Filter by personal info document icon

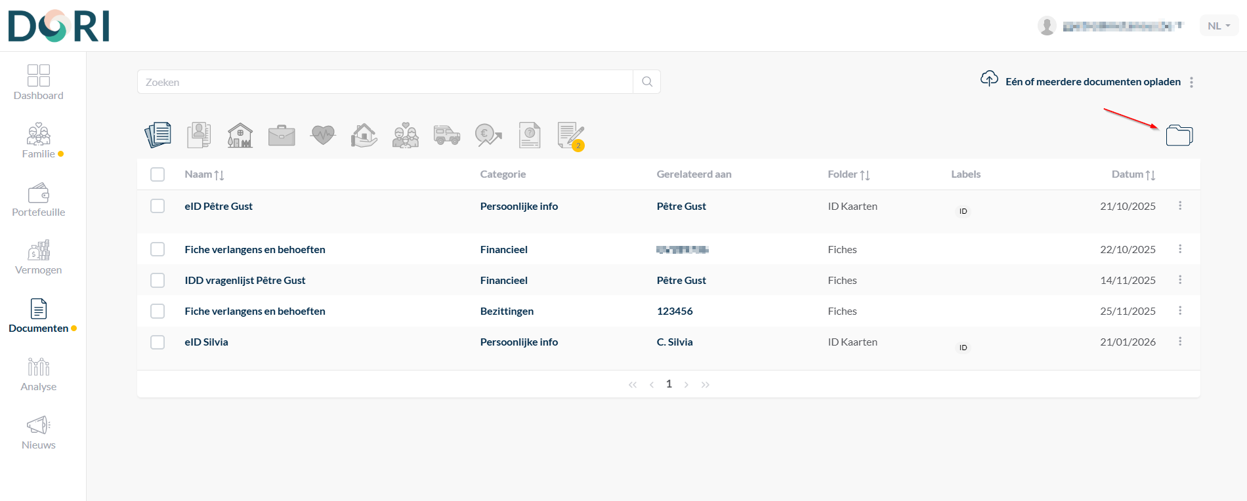click(199, 135)
